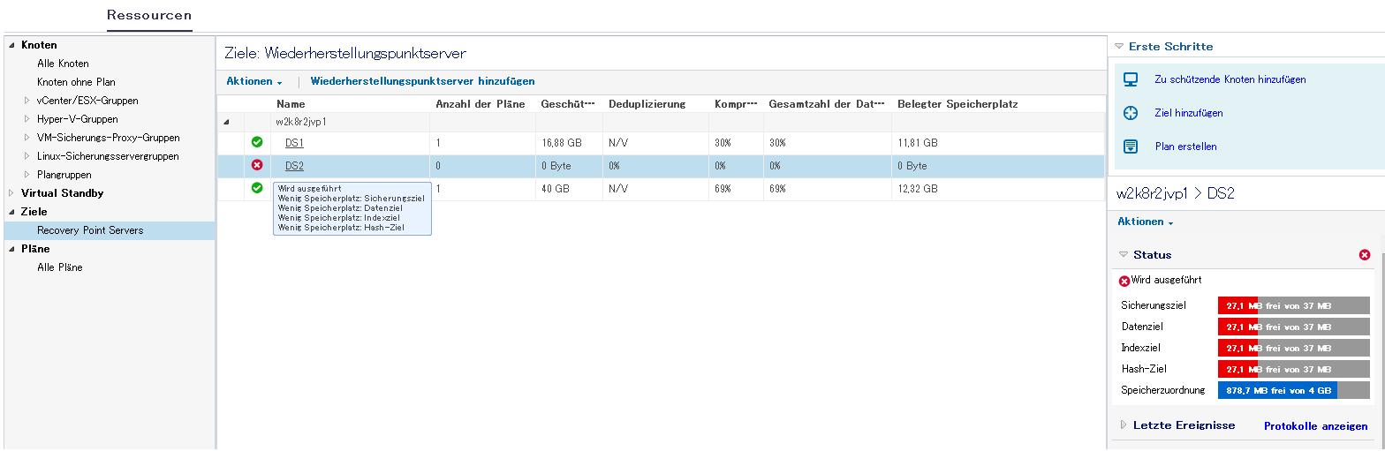Open the Protokolle anzeigen link
The height and width of the screenshot is (451, 1385).
pos(1315,426)
